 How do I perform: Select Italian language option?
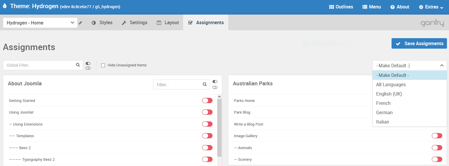coord(410,122)
